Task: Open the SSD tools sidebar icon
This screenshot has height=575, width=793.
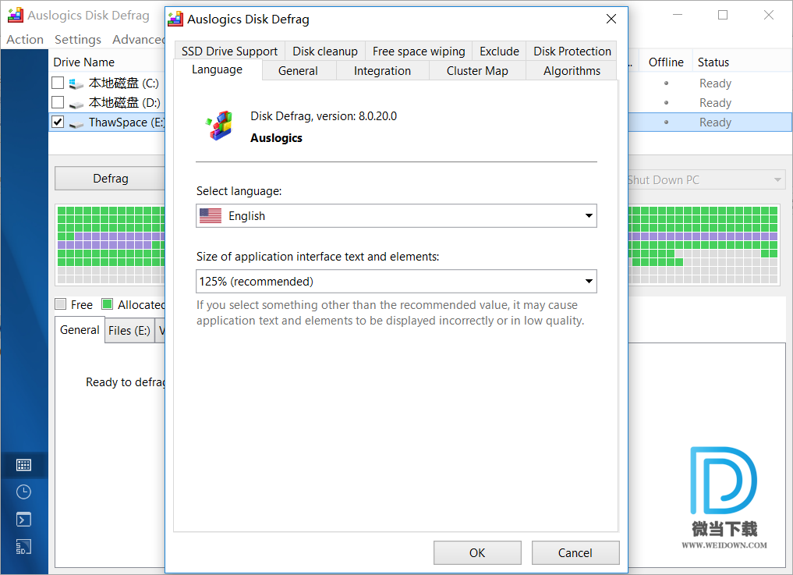Action: (23, 547)
